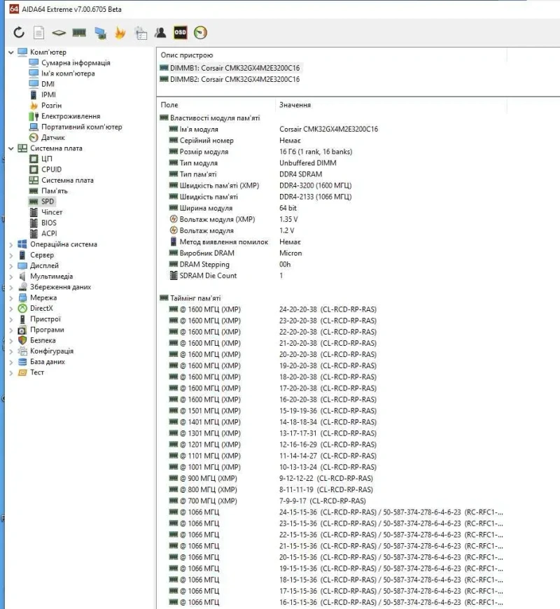Expand the Операційна система node
Viewport: 560px width, 609px height.
point(11,245)
